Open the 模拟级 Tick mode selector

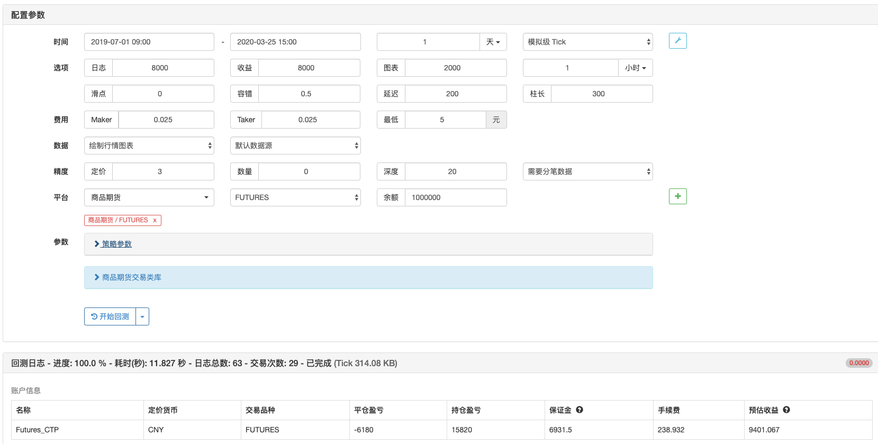[587, 42]
